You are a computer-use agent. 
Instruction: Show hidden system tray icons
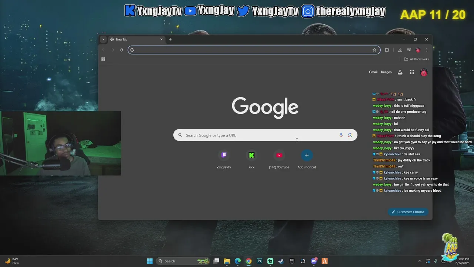(x=420, y=261)
